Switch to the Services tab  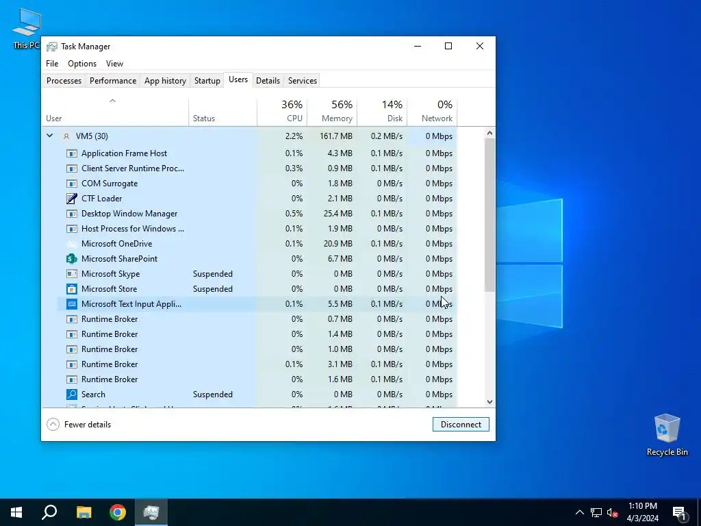click(x=302, y=81)
